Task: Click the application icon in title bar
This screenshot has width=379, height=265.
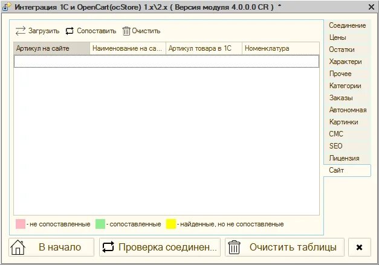Action: point(6,7)
